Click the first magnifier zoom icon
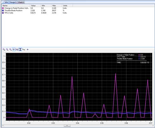 click(4, 49)
